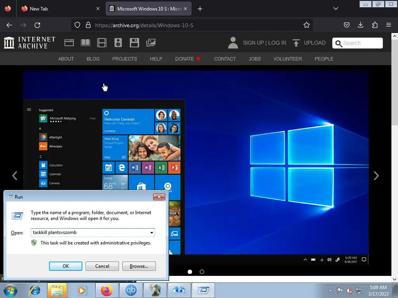The width and height of the screenshot is (398, 298).
Task: Click the Internet Archive search box
Action: 358,43
